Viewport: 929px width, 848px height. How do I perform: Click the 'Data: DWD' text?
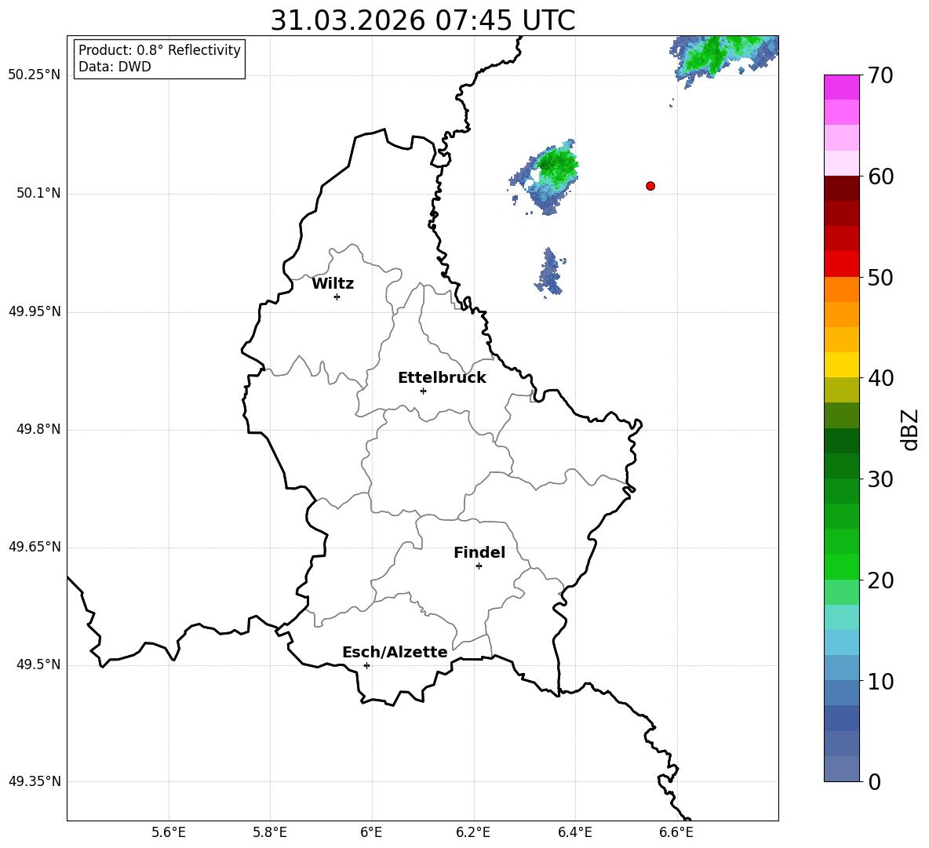pos(115,67)
